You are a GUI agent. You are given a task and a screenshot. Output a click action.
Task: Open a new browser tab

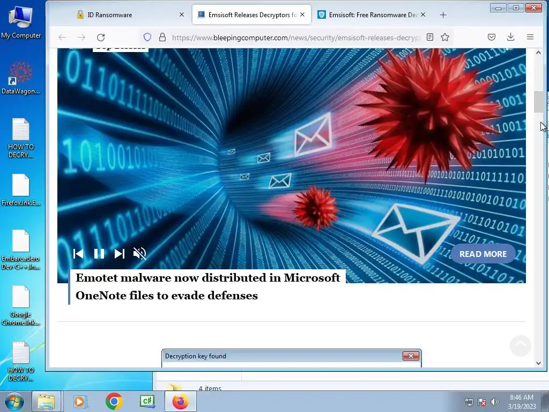click(443, 14)
